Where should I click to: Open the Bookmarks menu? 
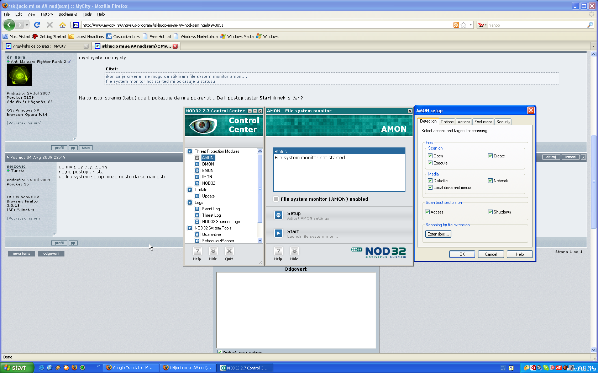[68, 14]
